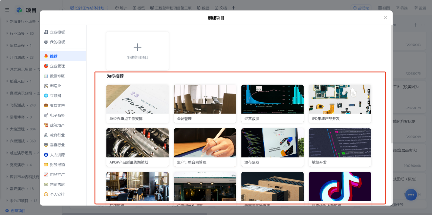Select the 数据专区 chart category
This screenshot has height=215, width=432.
pyautogui.click(x=63, y=76)
